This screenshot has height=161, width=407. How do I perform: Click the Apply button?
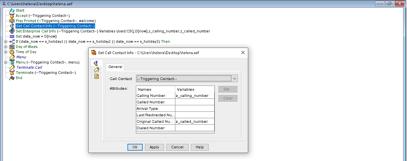[154, 147]
